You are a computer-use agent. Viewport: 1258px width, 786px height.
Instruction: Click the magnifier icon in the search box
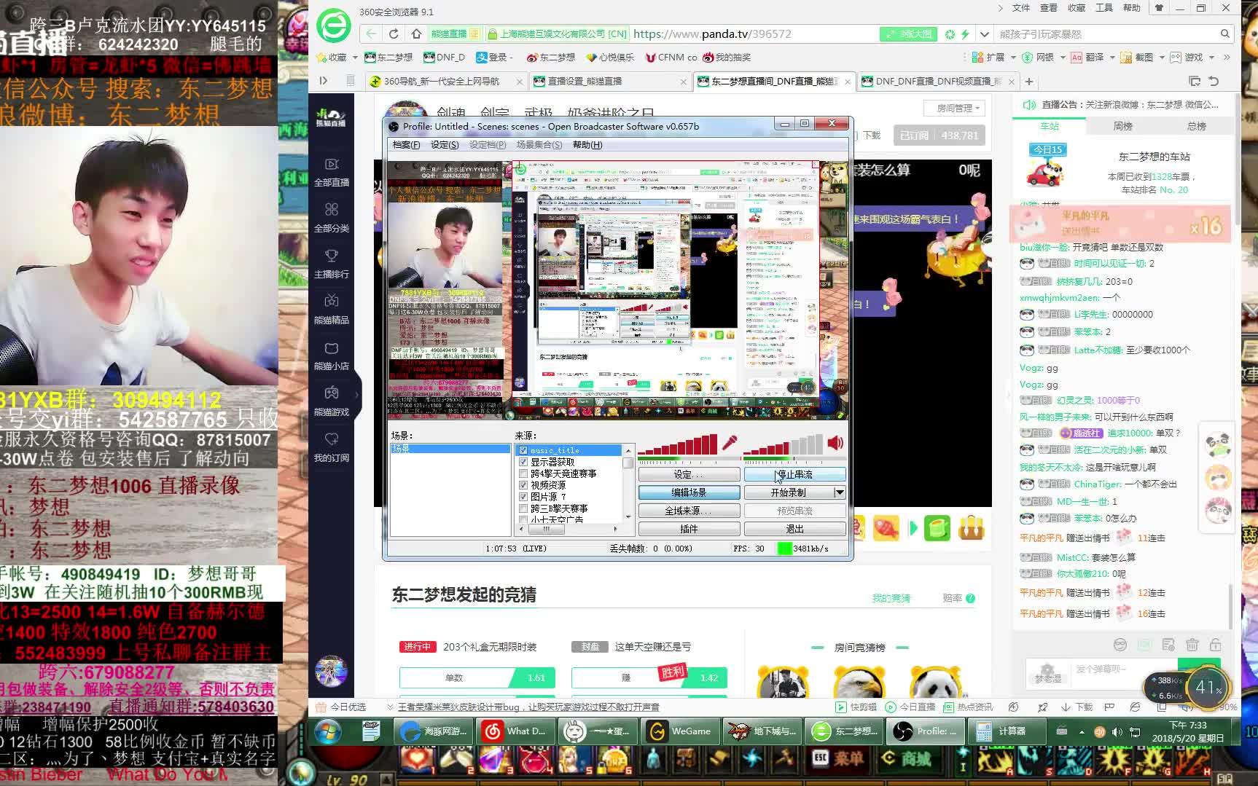coord(1225,34)
